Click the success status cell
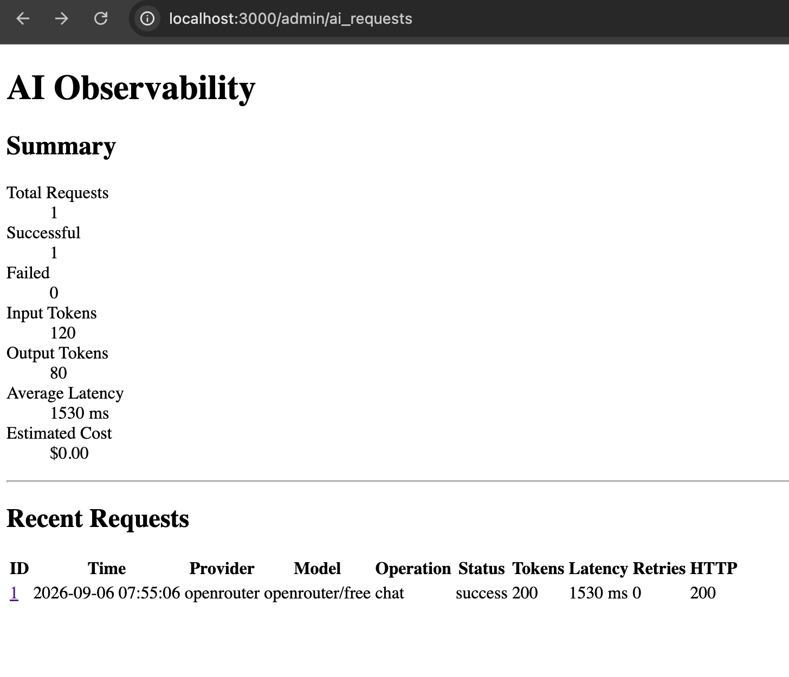 481,593
